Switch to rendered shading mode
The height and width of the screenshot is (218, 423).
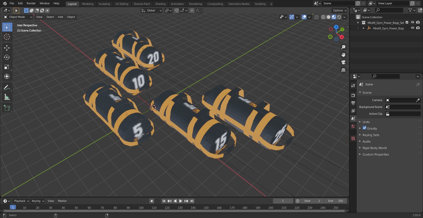coord(339,17)
